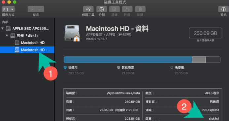This screenshot has width=229, height=121.
Task: Open the sidebar view options button
Action: 8,9
